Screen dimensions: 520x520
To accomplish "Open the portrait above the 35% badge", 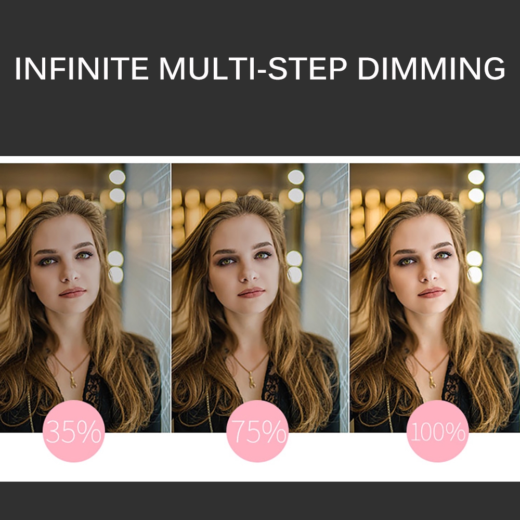I will pos(85,297).
